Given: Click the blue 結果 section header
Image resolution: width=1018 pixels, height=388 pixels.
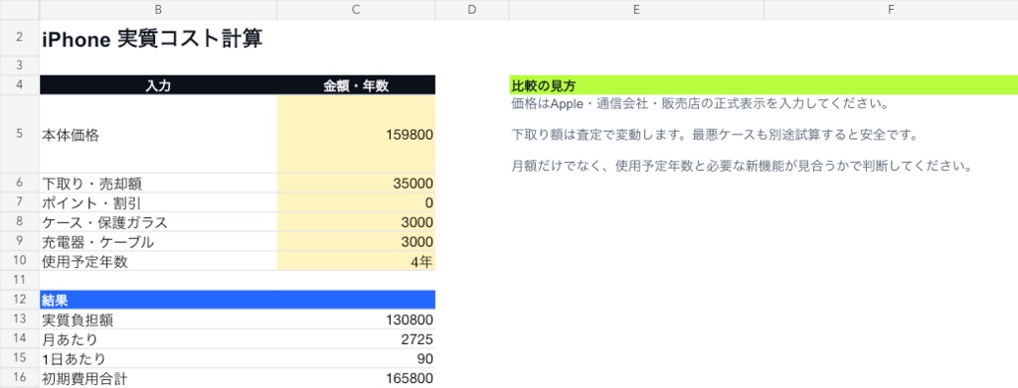Looking at the screenshot, I should point(237,300).
